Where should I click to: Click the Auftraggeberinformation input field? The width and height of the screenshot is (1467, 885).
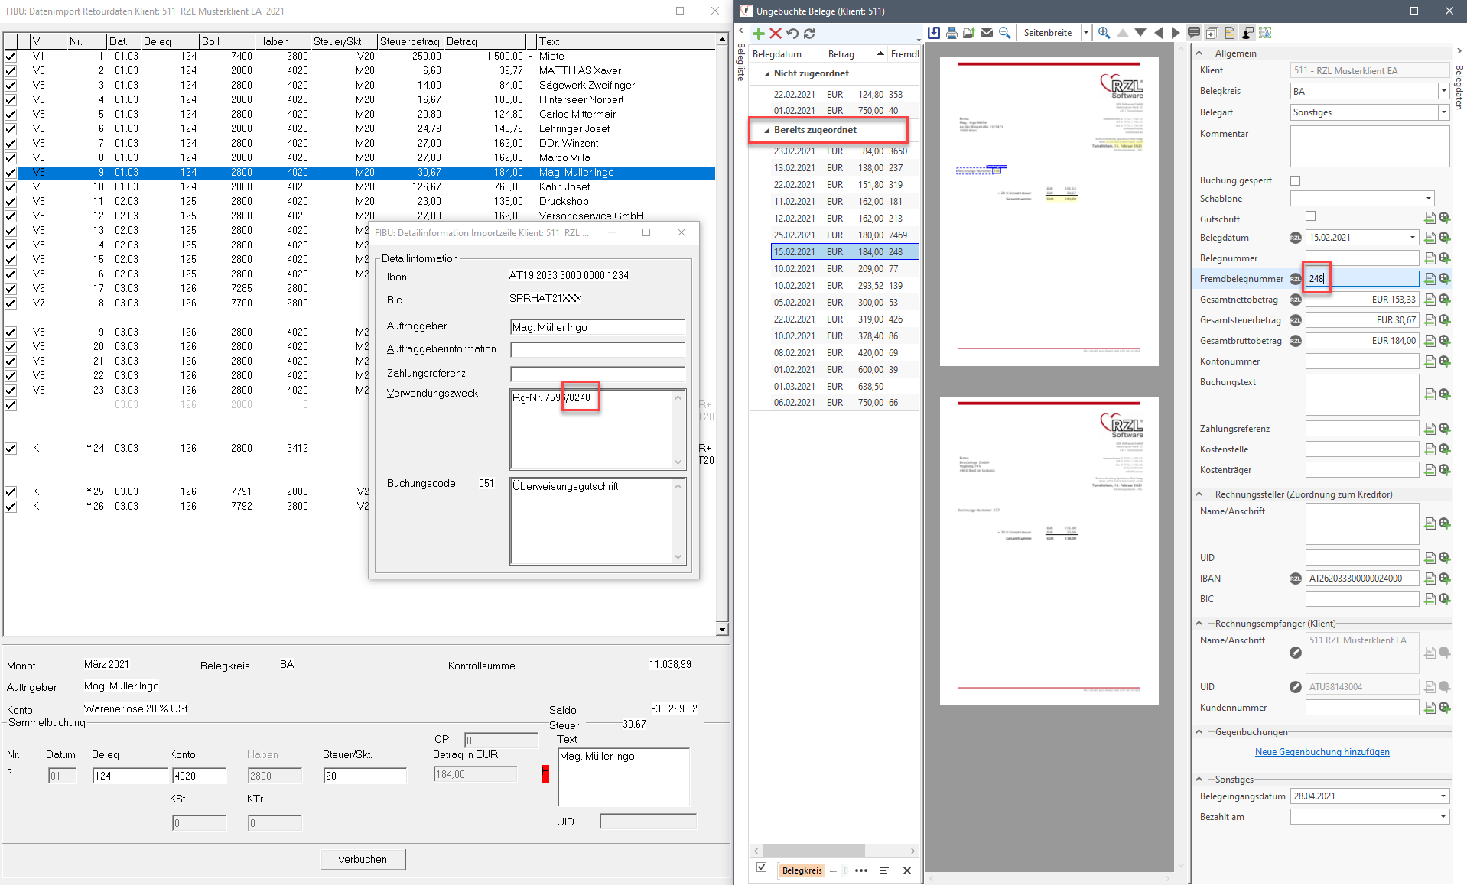597,350
